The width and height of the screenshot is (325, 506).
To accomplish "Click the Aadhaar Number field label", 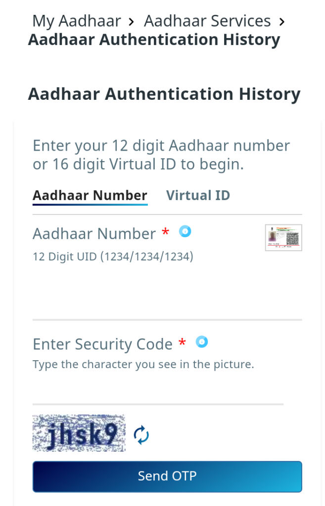I will [94, 234].
